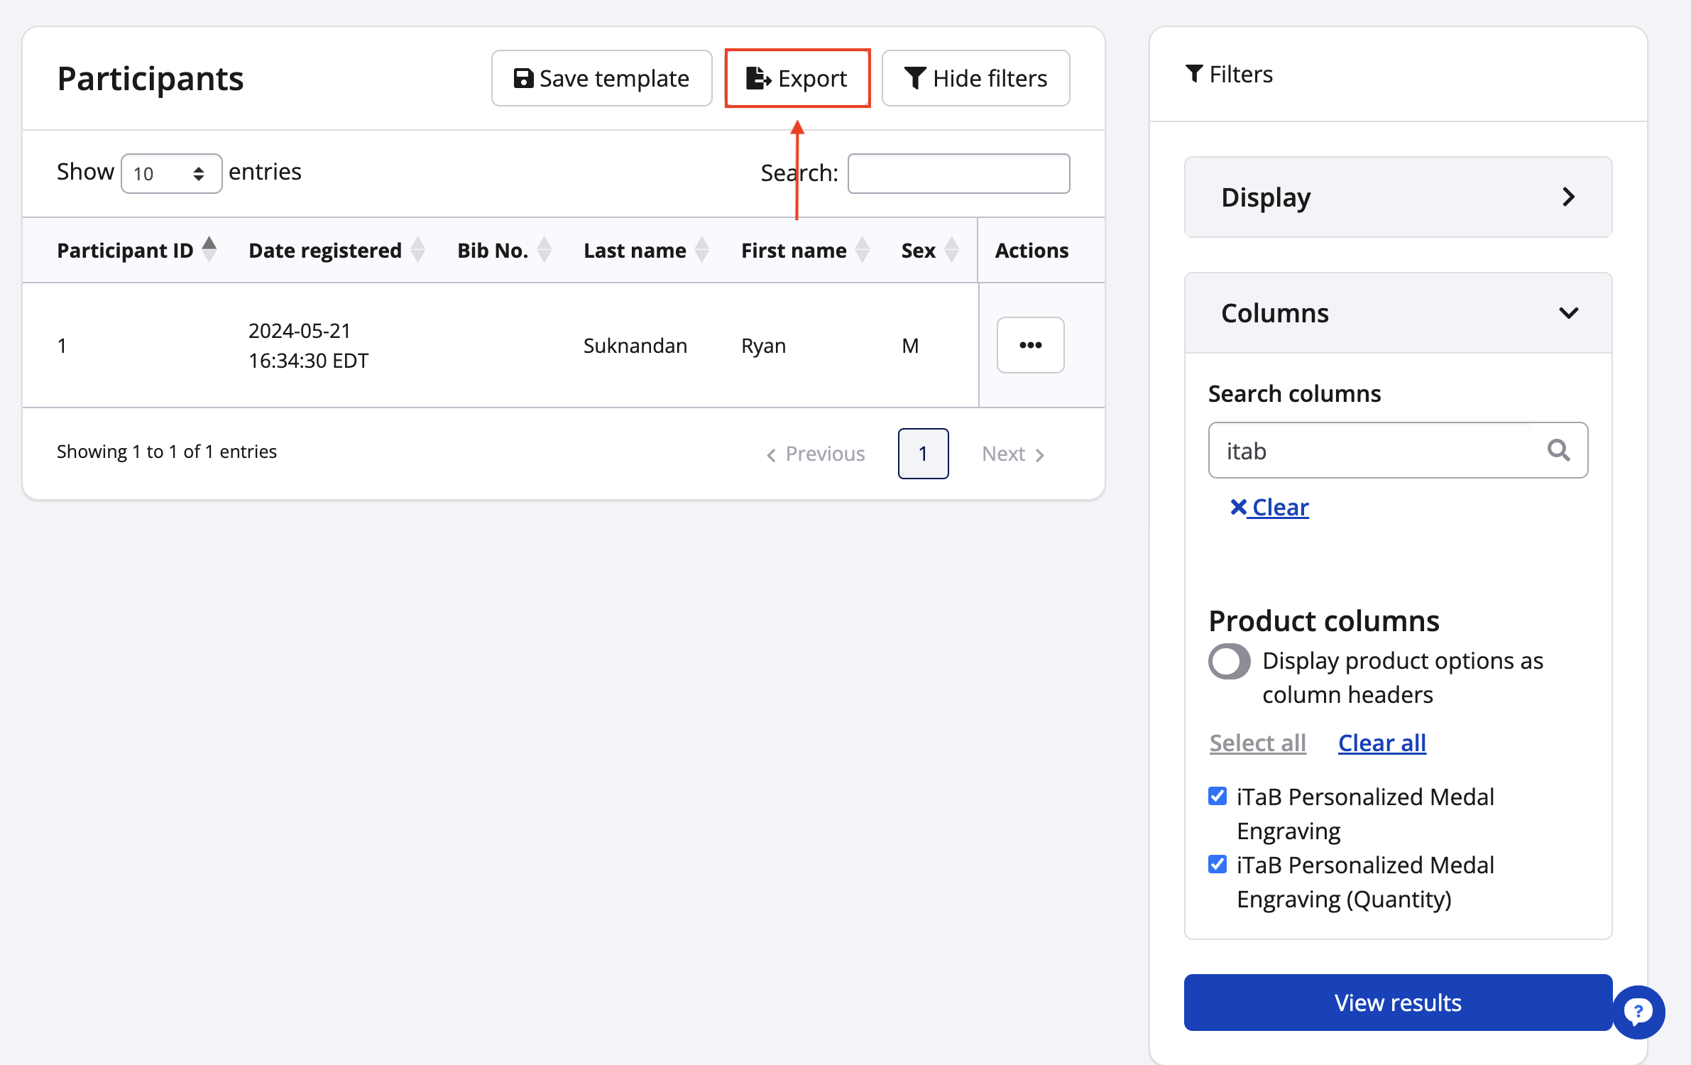Click Save template button
1691x1065 pixels.
pos(601,78)
